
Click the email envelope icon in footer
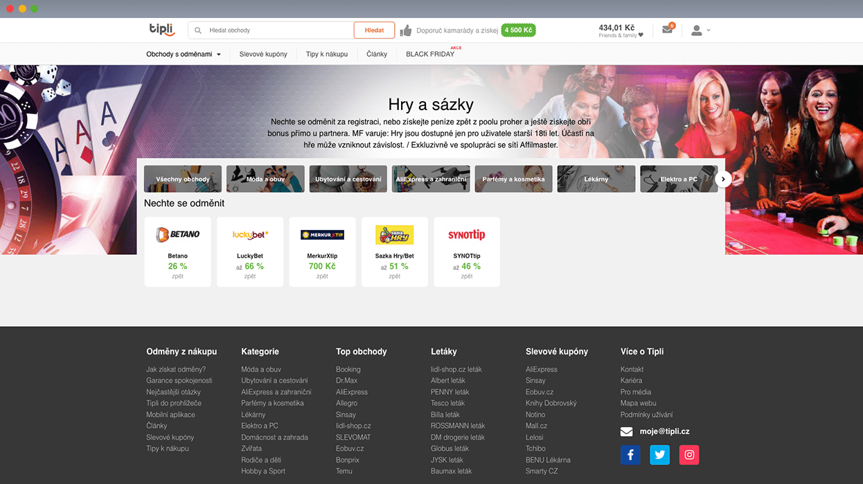click(x=626, y=431)
